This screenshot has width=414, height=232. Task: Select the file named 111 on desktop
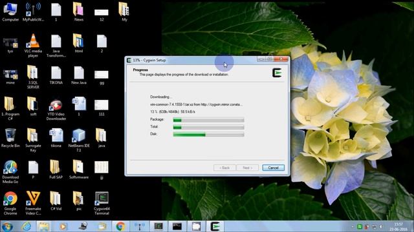click(x=102, y=108)
